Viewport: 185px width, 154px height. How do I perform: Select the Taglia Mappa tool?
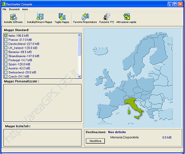[62, 19]
